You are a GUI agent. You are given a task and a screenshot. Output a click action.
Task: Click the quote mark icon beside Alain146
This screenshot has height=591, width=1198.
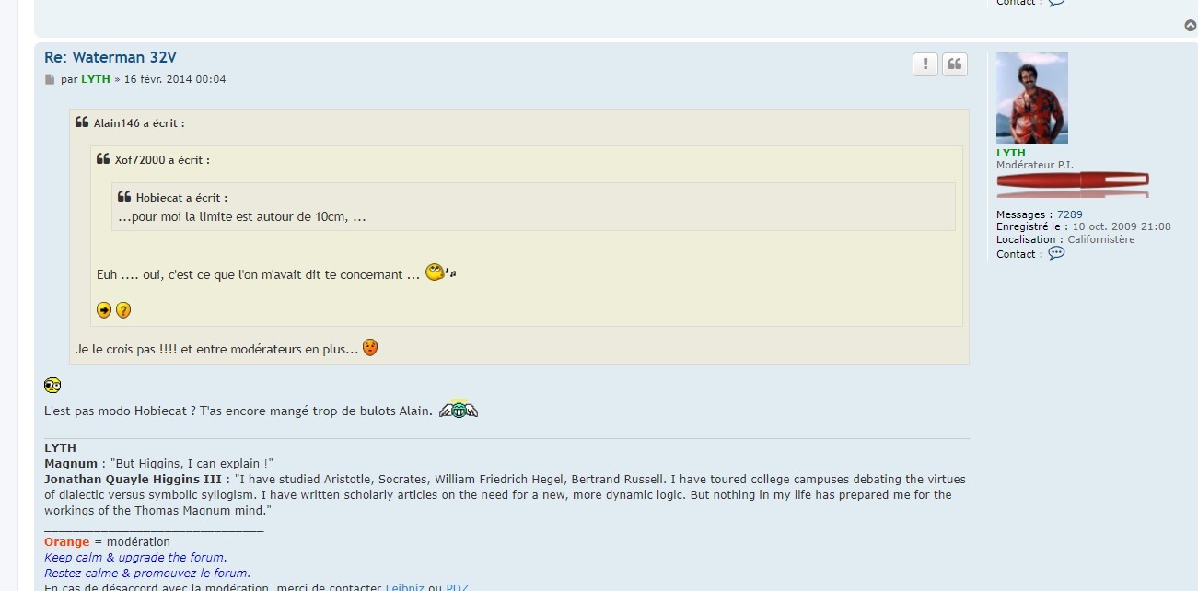[x=82, y=122]
